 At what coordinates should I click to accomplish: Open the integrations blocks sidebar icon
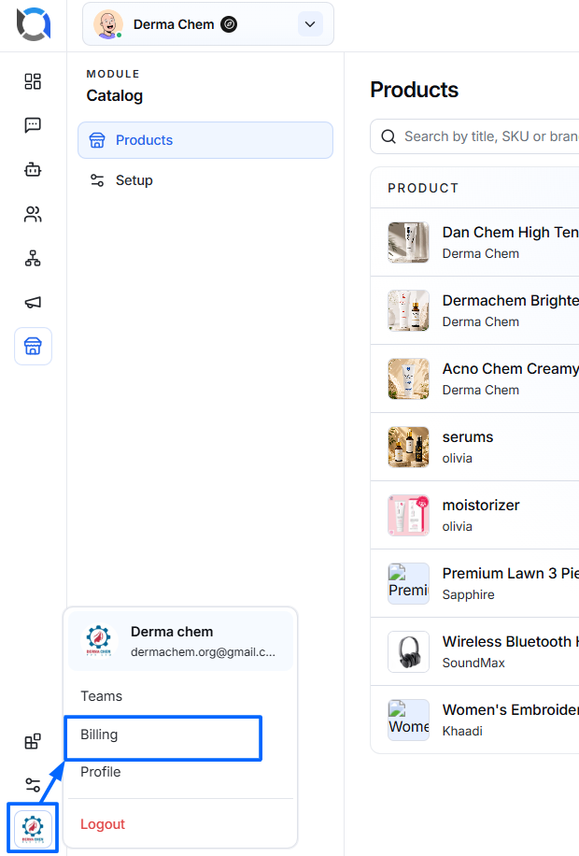coord(33,741)
